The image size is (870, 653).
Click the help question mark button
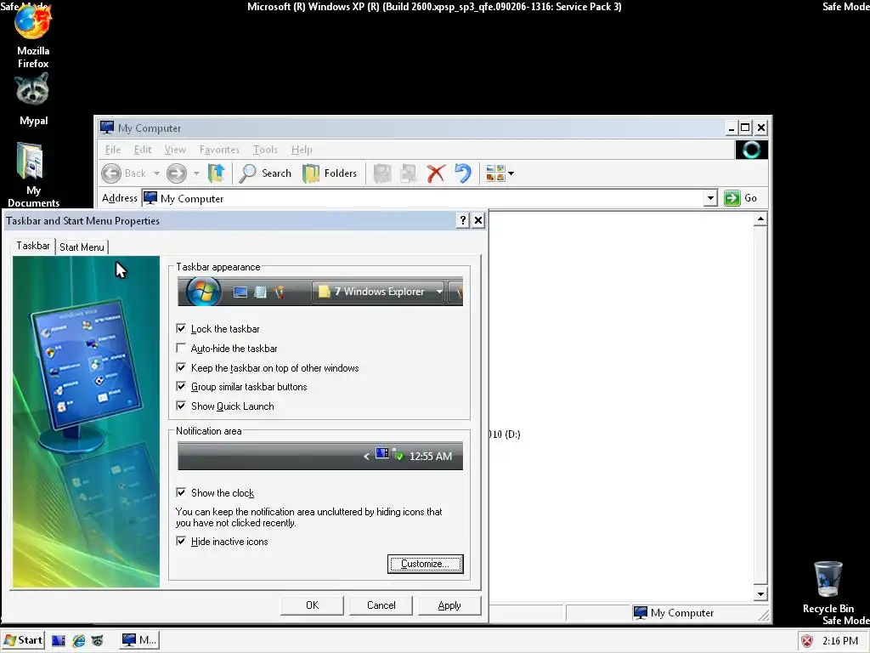click(463, 220)
